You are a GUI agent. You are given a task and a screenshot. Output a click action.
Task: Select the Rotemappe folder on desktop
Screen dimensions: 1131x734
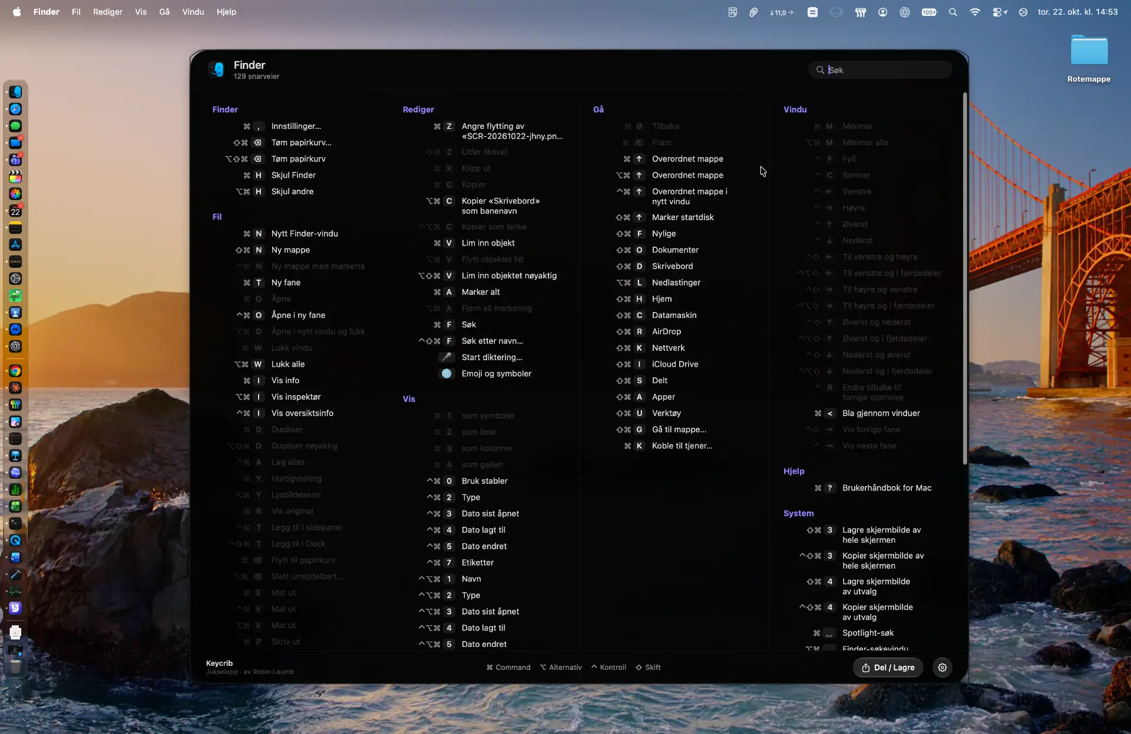(1089, 58)
